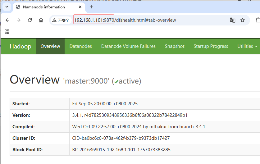
Task: Switch to the Overview tab
Action: (x=50, y=46)
